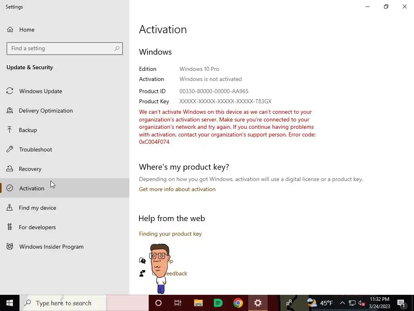Image resolution: width=414 pixels, height=311 pixels.
Task: Click the network icon in system tray
Action: coord(352,303)
